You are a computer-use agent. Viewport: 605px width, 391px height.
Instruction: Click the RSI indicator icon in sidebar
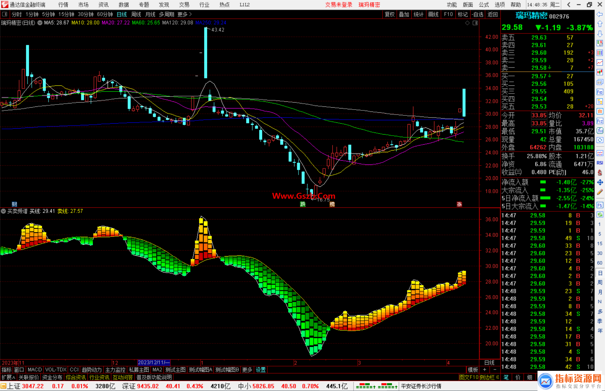click(600, 163)
